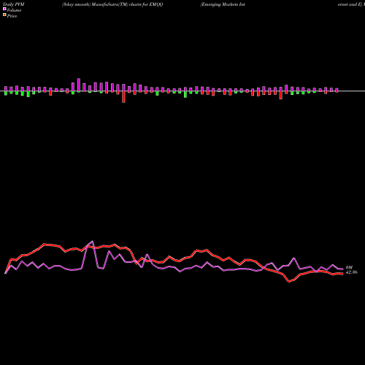Screen dimensions: 365x365
Task: Click the 'Volume' legend label
Action: (x=14, y=10)
